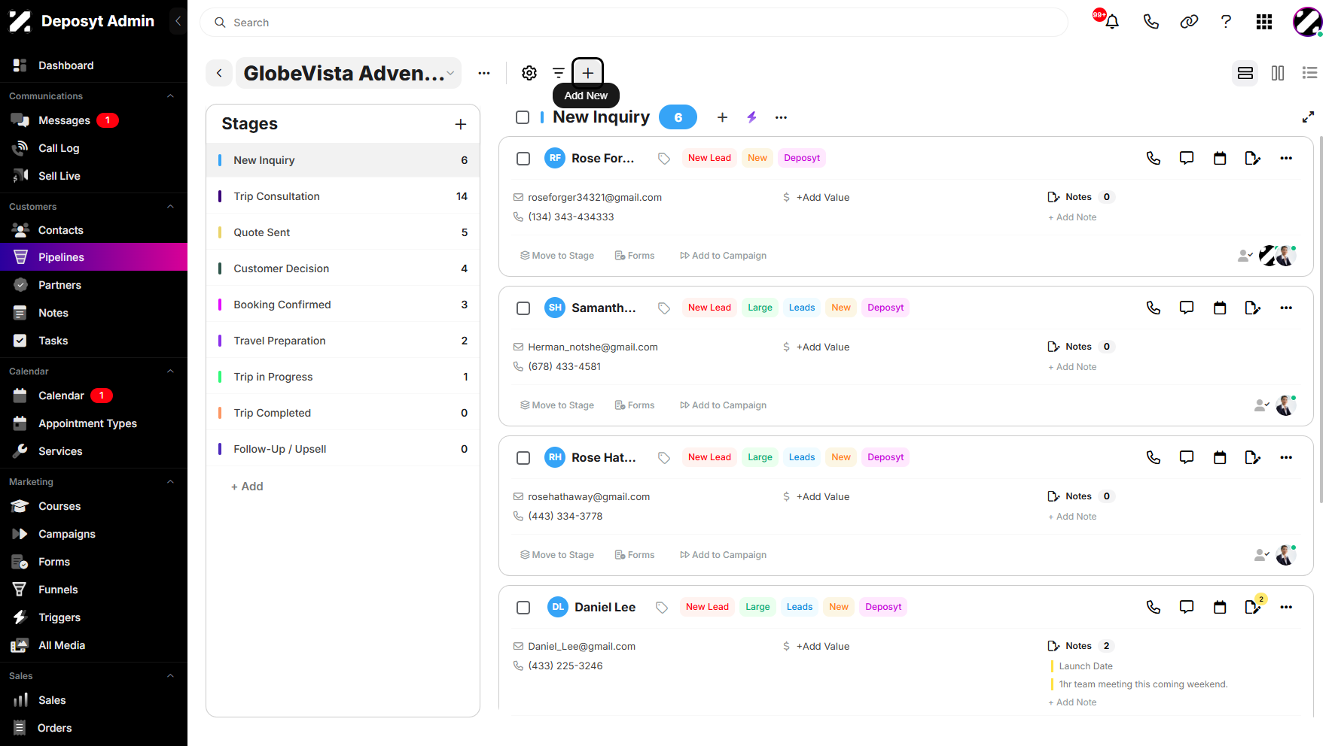Viewport: 1341px width, 746px height.
Task: Collapse the Calendar sidebar section
Action: pyautogui.click(x=170, y=371)
